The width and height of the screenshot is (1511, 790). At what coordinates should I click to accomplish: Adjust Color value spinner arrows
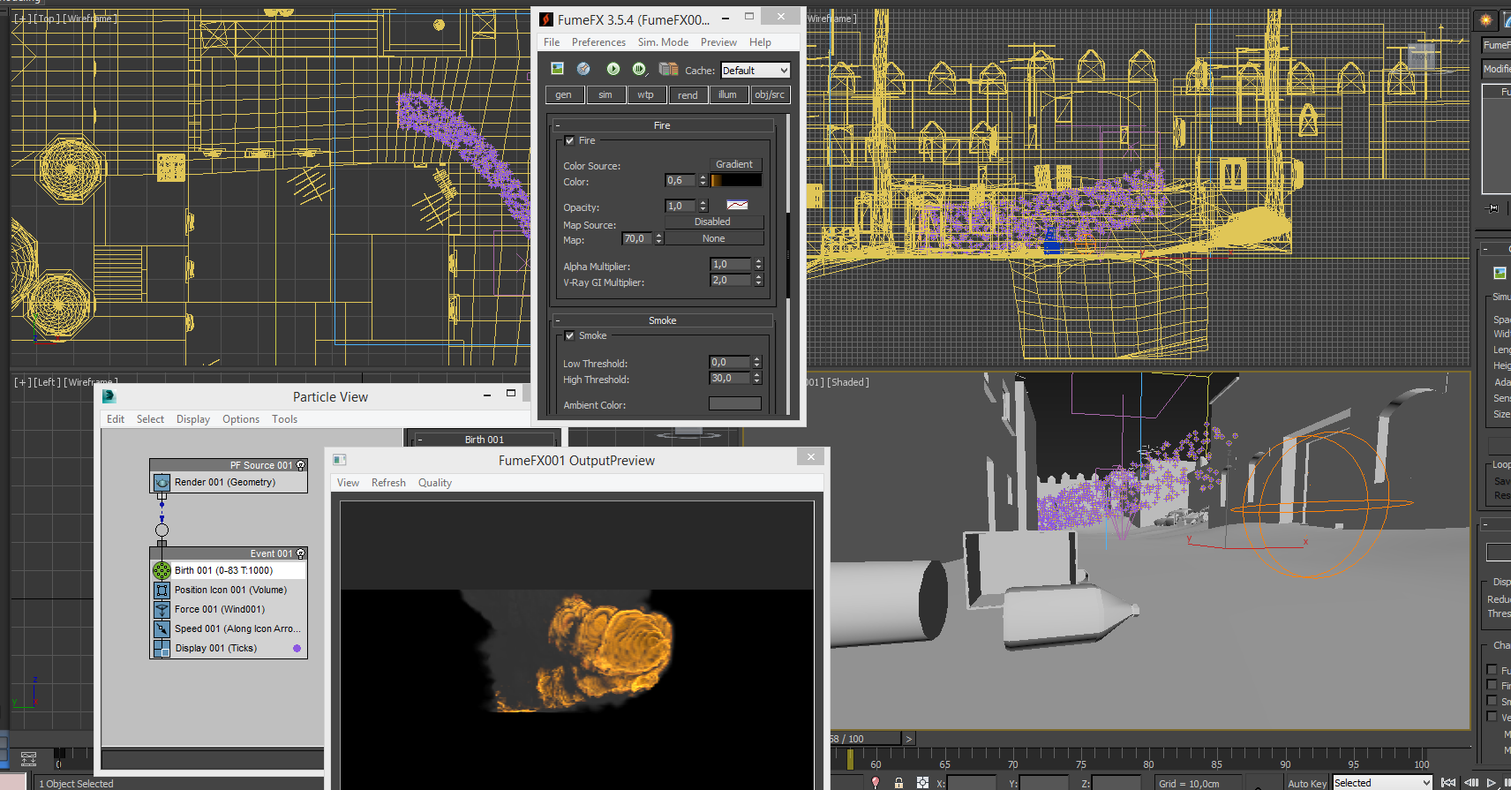[x=703, y=180]
